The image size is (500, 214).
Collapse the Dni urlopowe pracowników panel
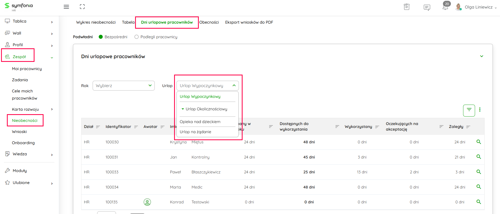pyautogui.click(x=482, y=56)
